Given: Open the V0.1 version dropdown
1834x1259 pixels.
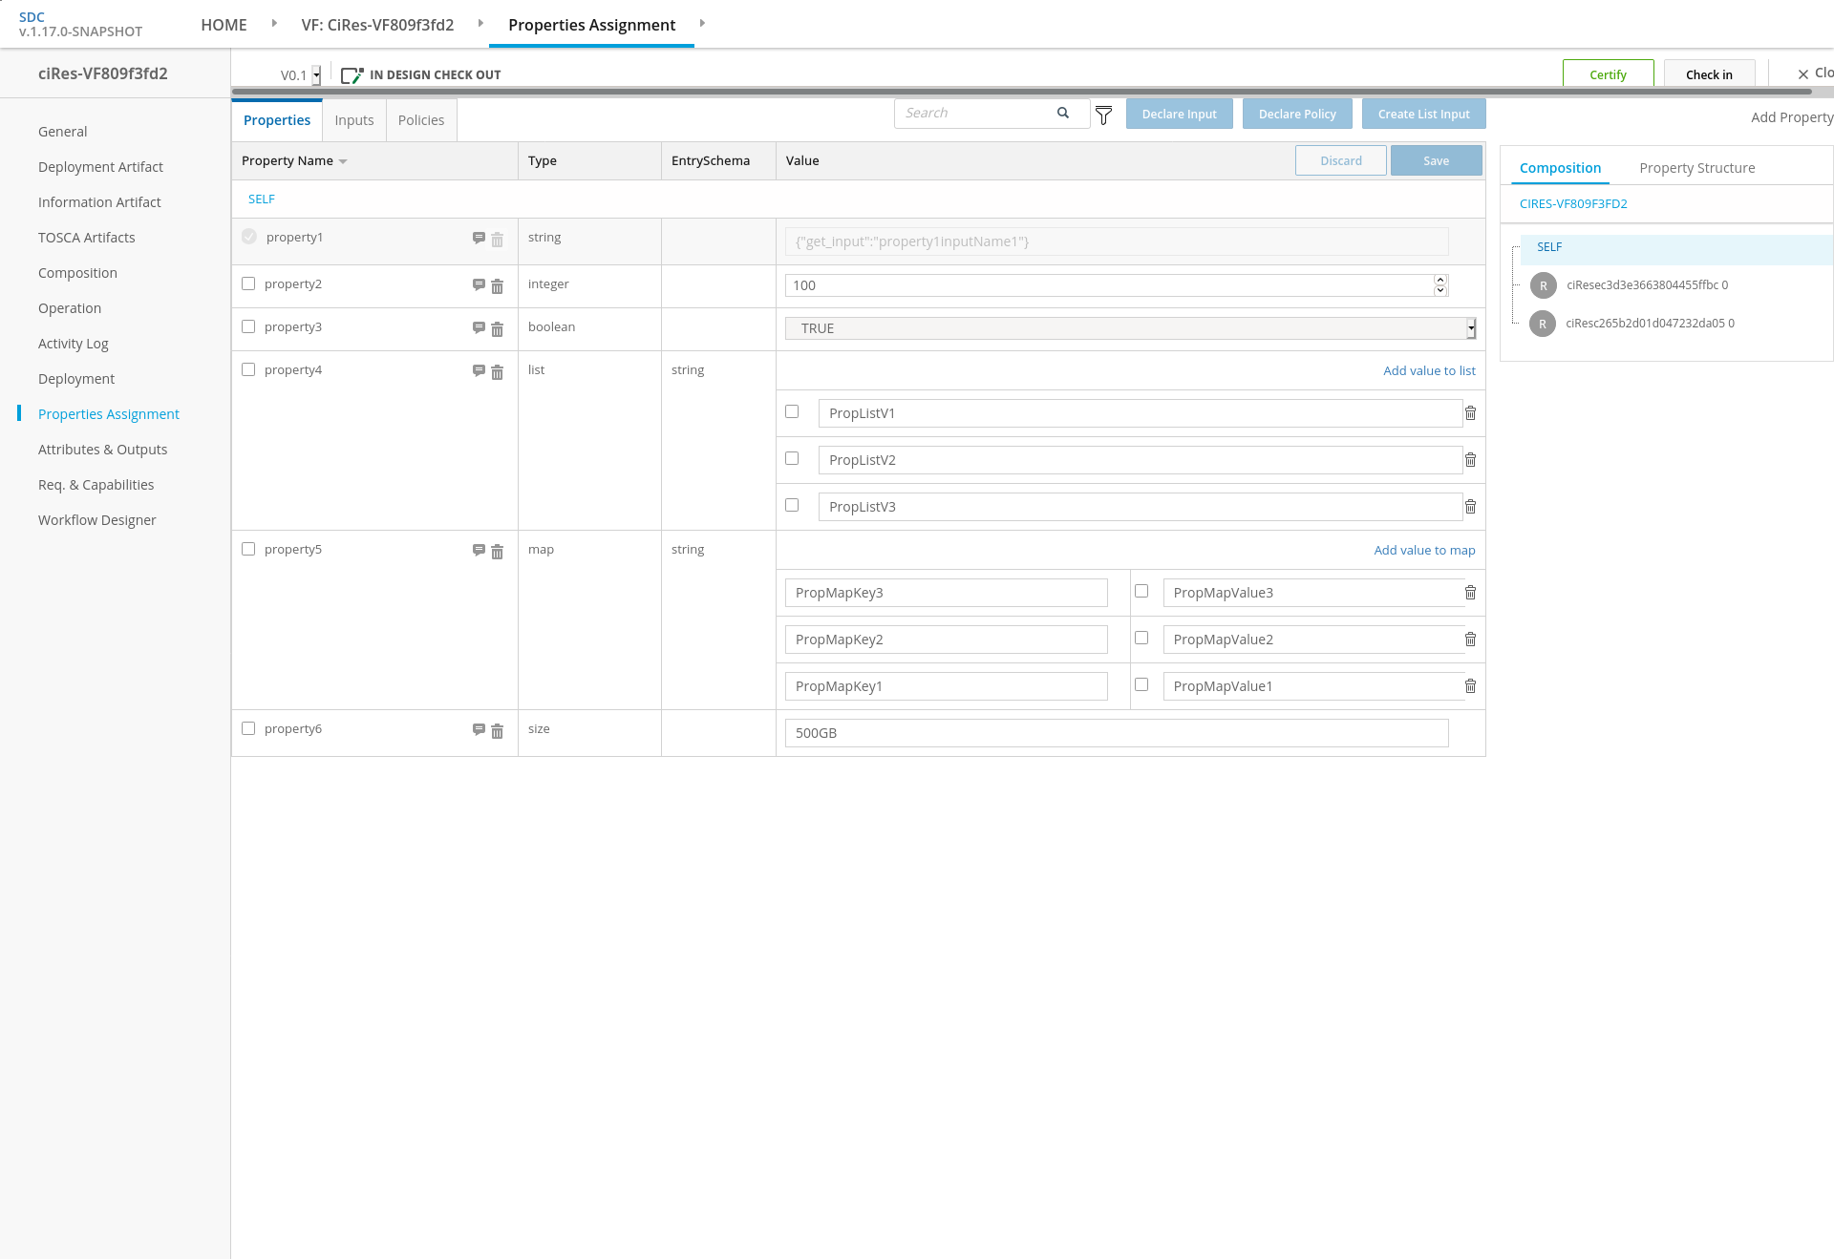Looking at the screenshot, I should point(316,75).
